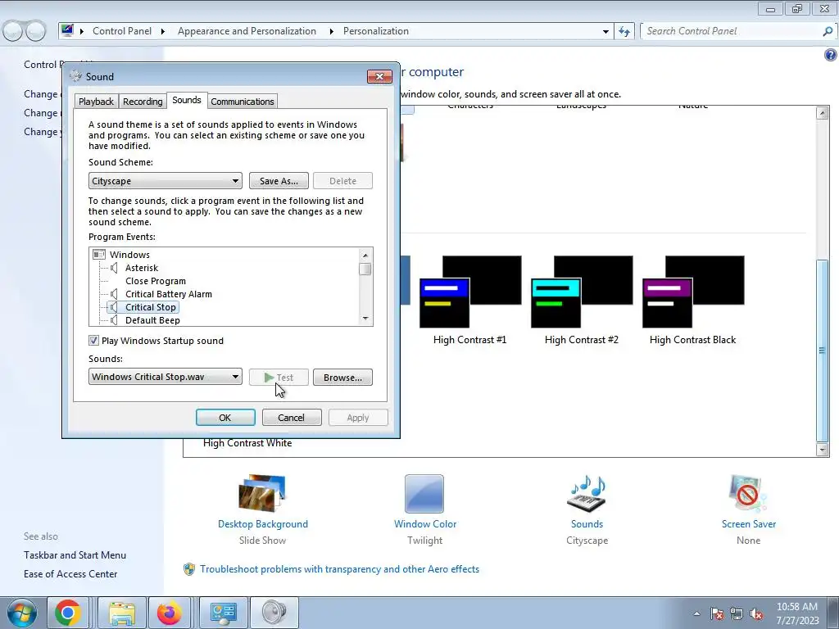Click the refresh icon next to address bar
839x629 pixels.
[x=624, y=32]
